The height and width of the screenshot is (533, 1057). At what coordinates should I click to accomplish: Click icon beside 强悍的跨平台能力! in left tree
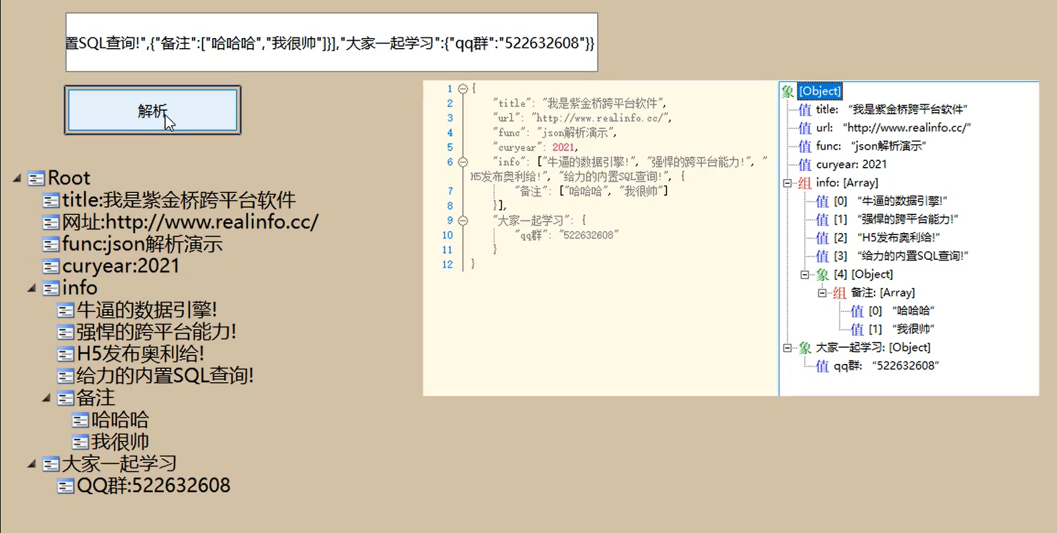click(66, 333)
